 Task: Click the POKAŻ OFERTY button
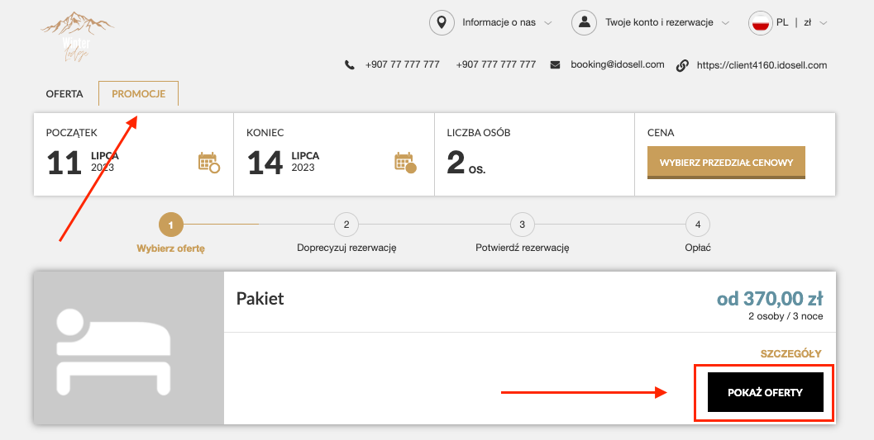[766, 392]
